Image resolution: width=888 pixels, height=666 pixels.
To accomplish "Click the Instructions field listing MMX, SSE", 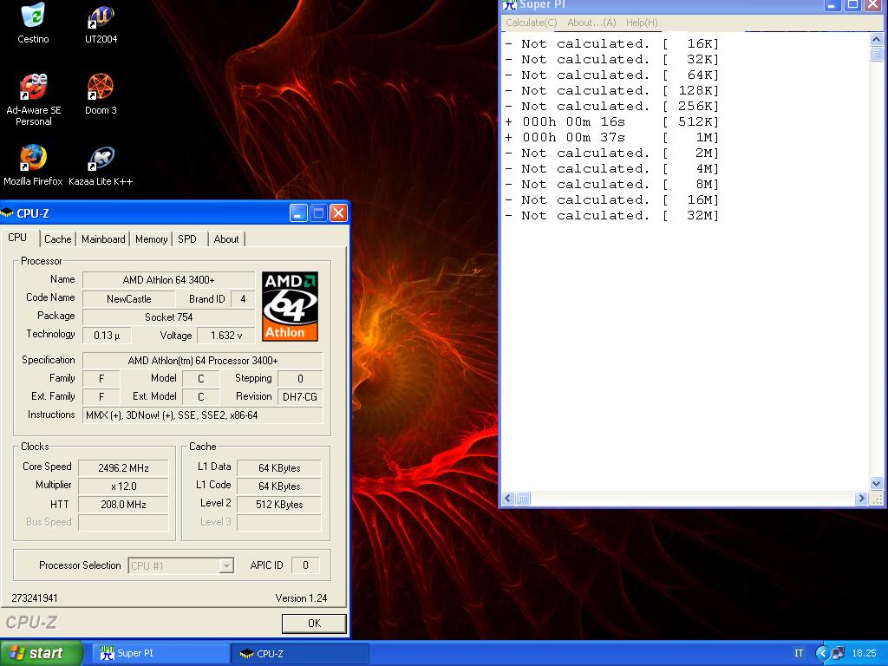I will (x=203, y=415).
